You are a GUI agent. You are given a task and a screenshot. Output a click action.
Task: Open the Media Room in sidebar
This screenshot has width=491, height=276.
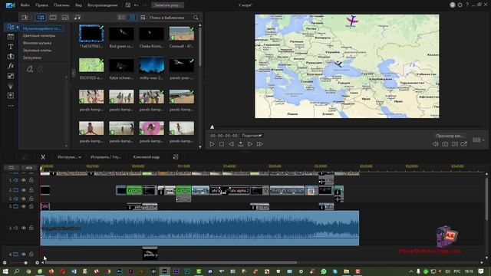[x=10, y=27]
